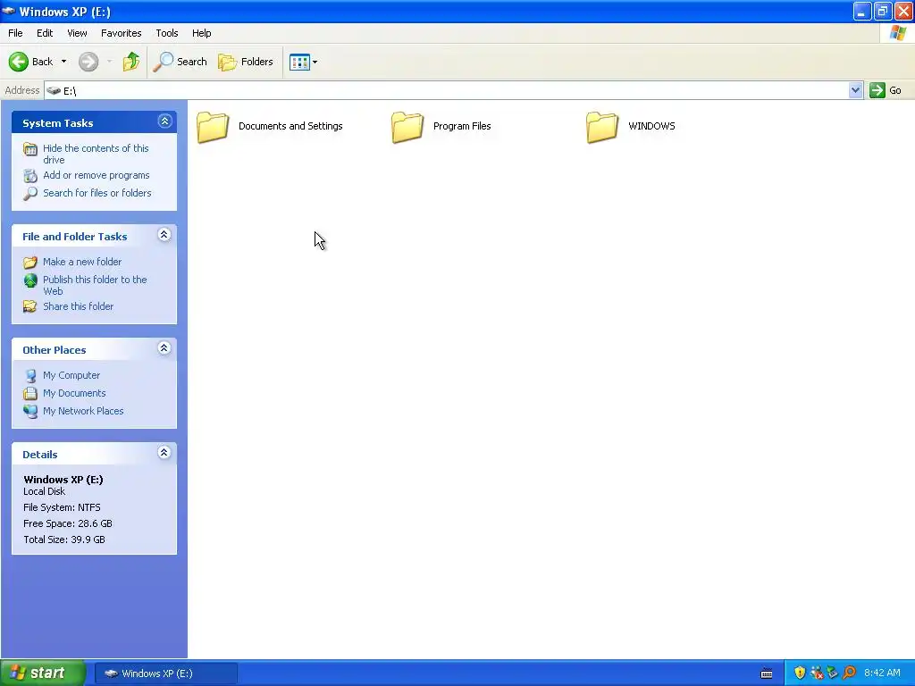The image size is (915, 686).
Task: Collapse the Details panel
Action: [x=164, y=453]
